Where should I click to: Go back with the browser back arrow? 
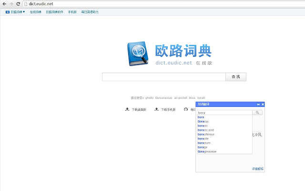(x=4, y=4)
